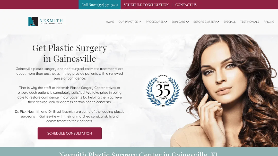Click the Get Plastic Surgery in Gainesville heading

coord(69,53)
